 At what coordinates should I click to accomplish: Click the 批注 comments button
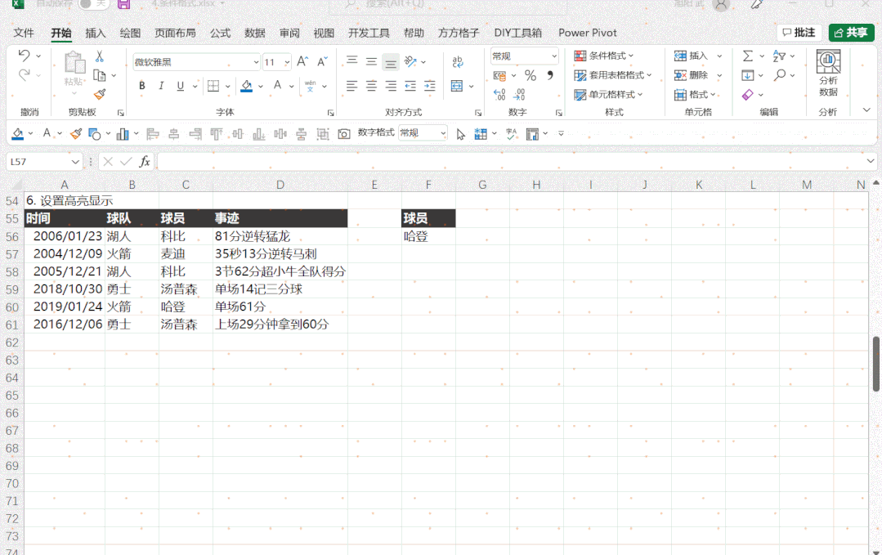799,33
